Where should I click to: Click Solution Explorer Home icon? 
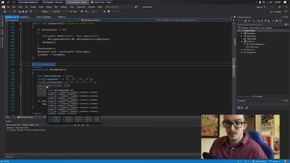(x=246, y=21)
